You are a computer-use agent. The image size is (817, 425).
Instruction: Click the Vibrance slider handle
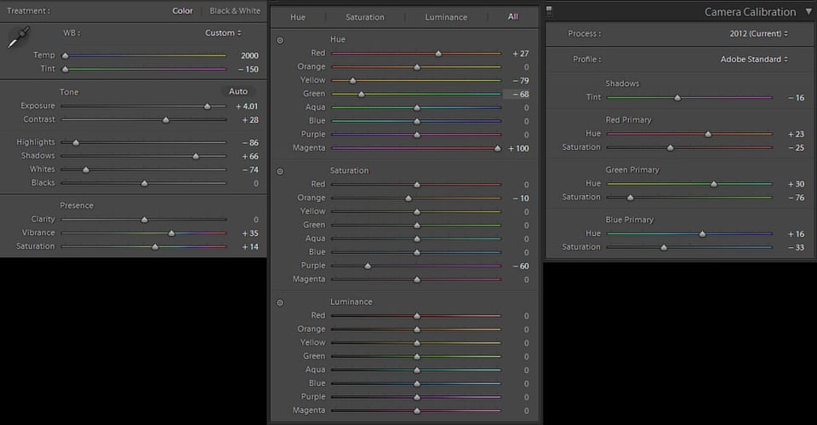[x=171, y=233]
